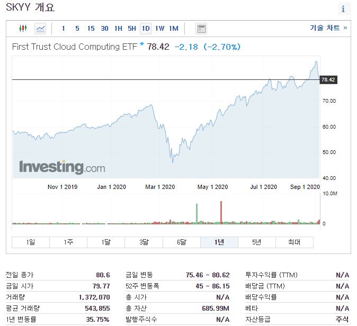This screenshot has width=357, height=326.
Task: Show the 3달 range
Action: tap(144, 242)
